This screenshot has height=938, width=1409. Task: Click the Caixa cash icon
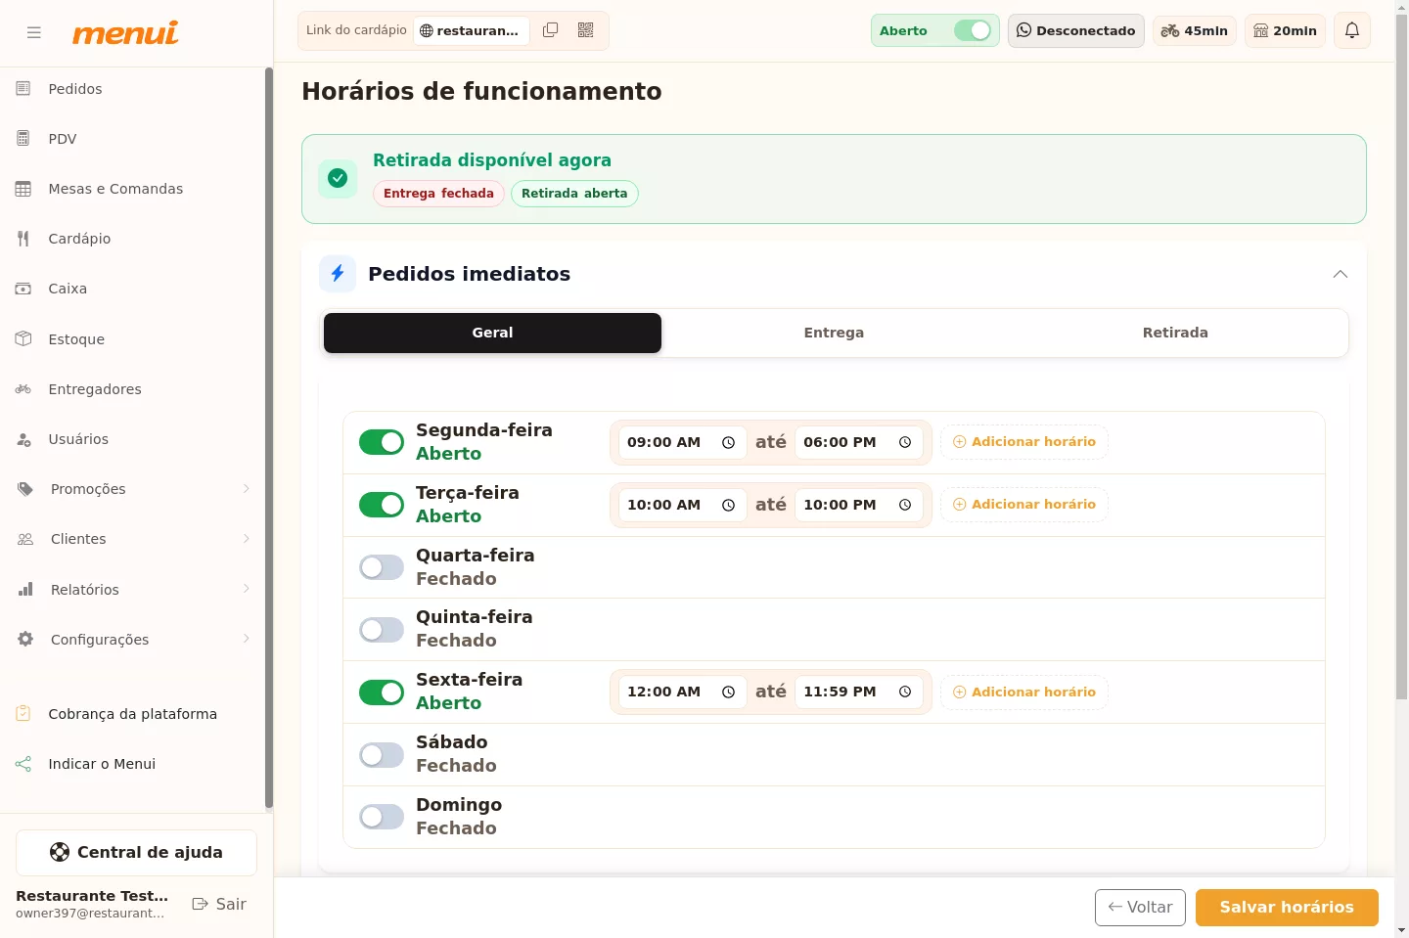[x=23, y=289]
